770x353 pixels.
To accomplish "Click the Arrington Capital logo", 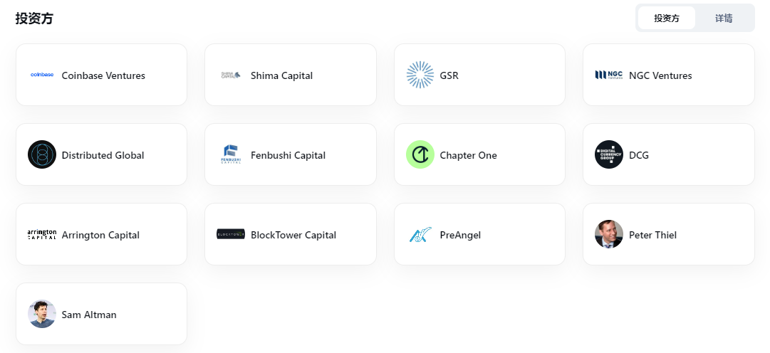I will [x=42, y=234].
